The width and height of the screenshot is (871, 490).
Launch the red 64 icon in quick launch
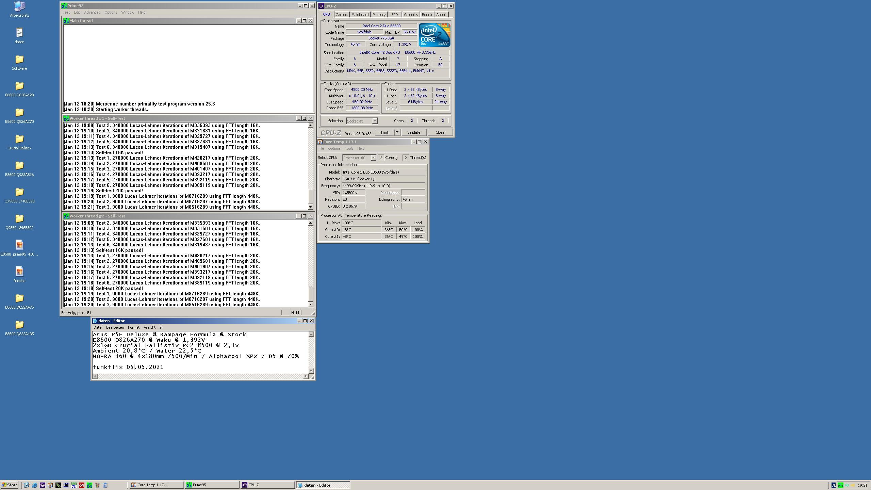point(82,485)
